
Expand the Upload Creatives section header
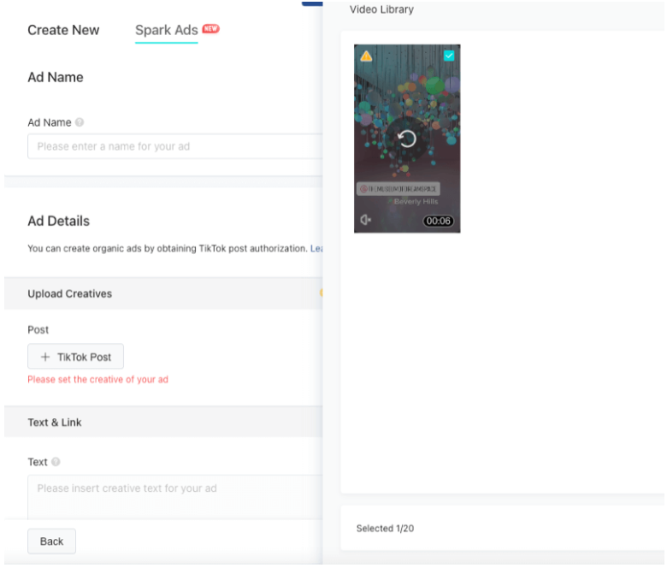click(163, 293)
